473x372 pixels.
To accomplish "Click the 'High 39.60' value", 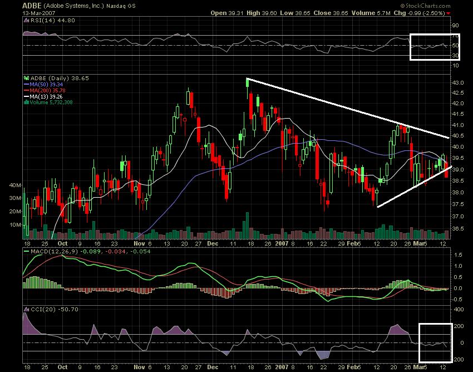I will click(x=262, y=13).
